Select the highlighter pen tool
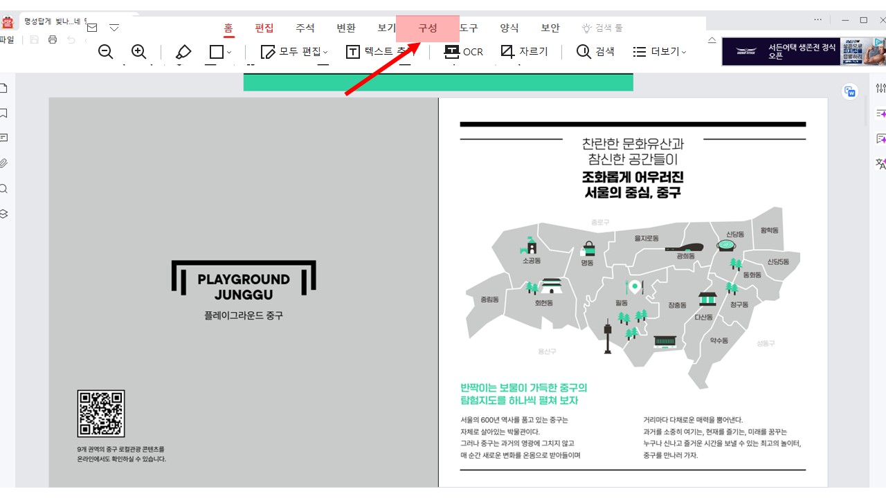The image size is (886, 498). (x=183, y=51)
